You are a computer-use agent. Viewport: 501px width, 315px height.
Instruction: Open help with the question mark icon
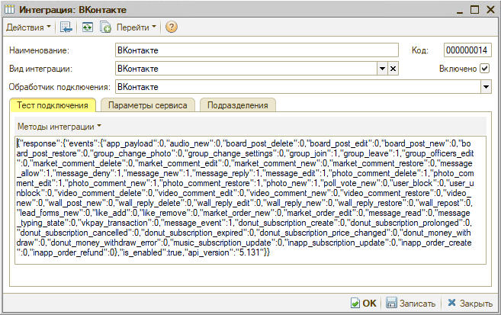click(x=172, y=27)
